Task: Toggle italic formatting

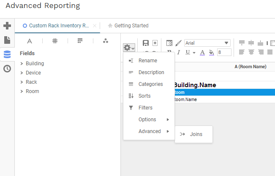Action: (x=179, y=52)
